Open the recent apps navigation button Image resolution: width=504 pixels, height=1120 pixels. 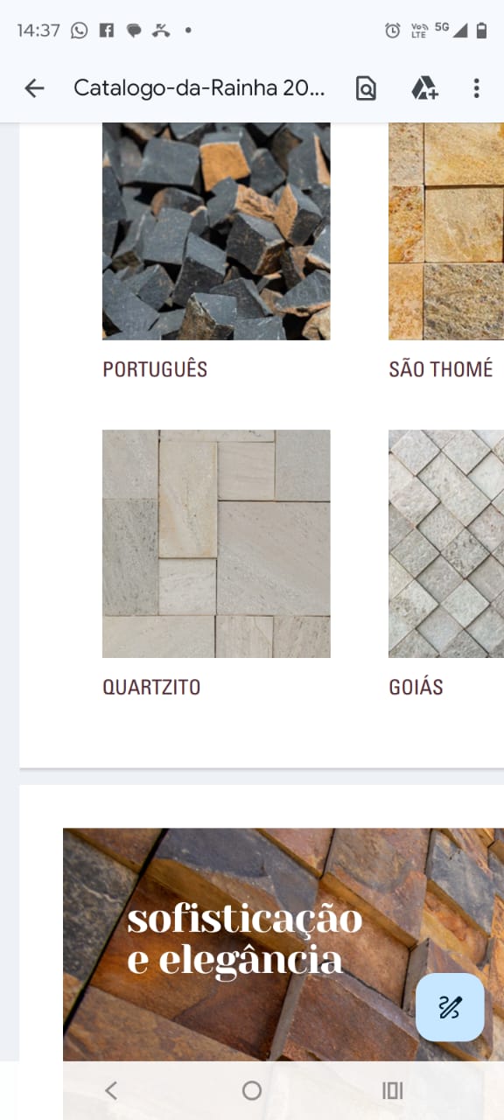tap(393, 1090)
